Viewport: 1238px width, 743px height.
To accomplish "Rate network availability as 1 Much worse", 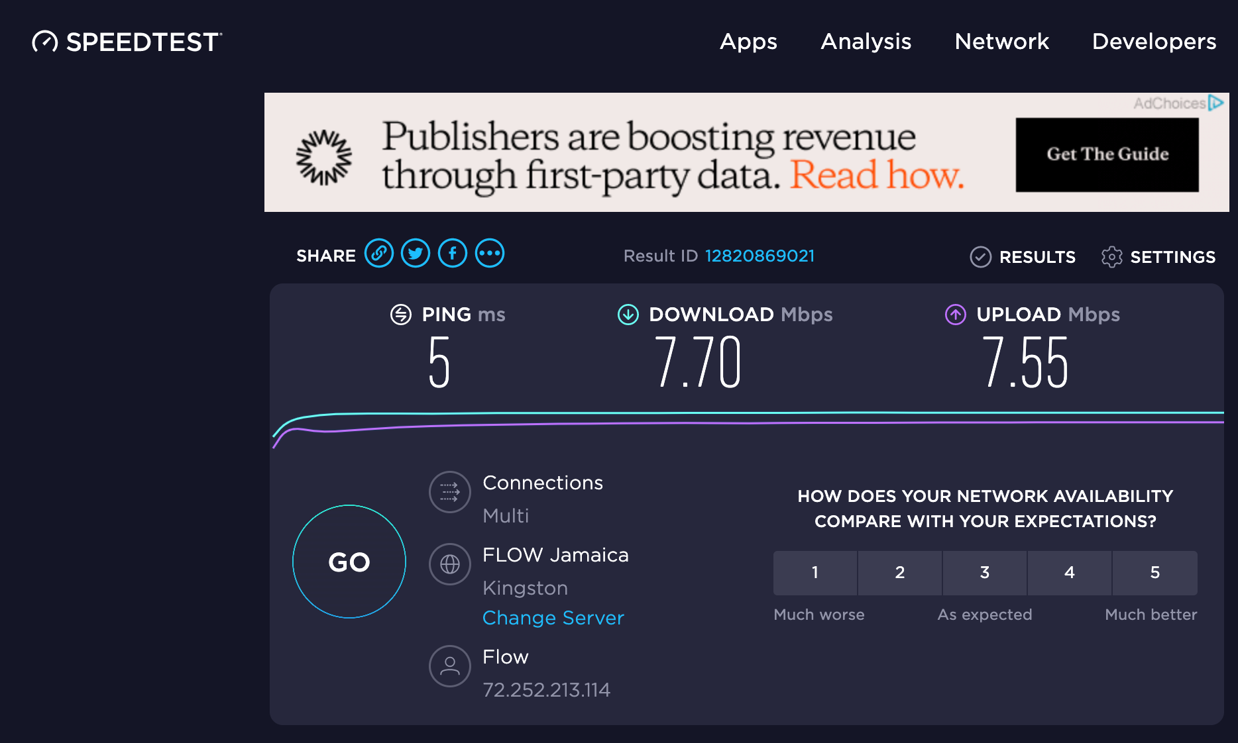I will click(x=815, y=573).
